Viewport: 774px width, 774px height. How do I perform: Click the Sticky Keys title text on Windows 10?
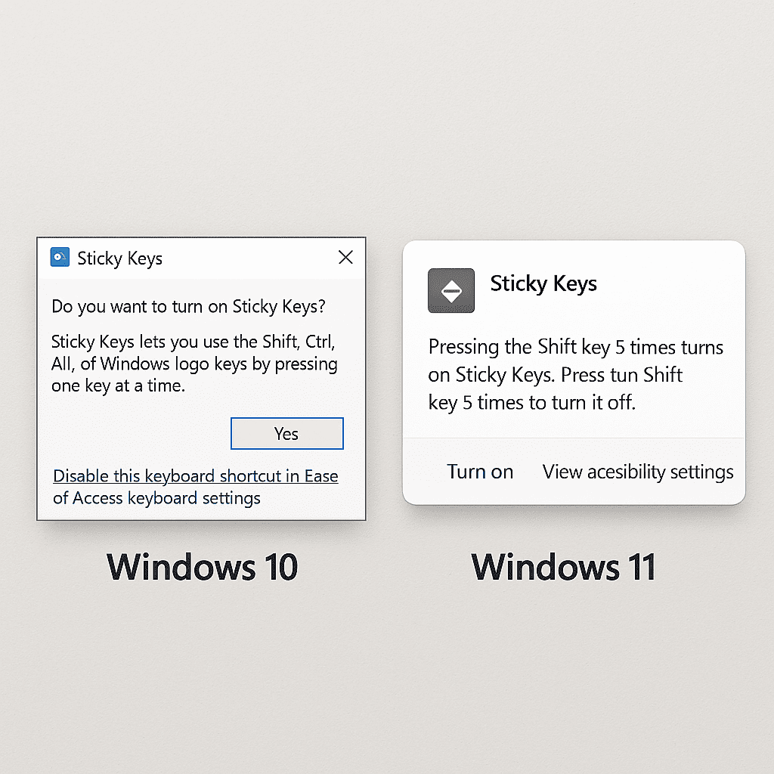[x=119, y=259]
